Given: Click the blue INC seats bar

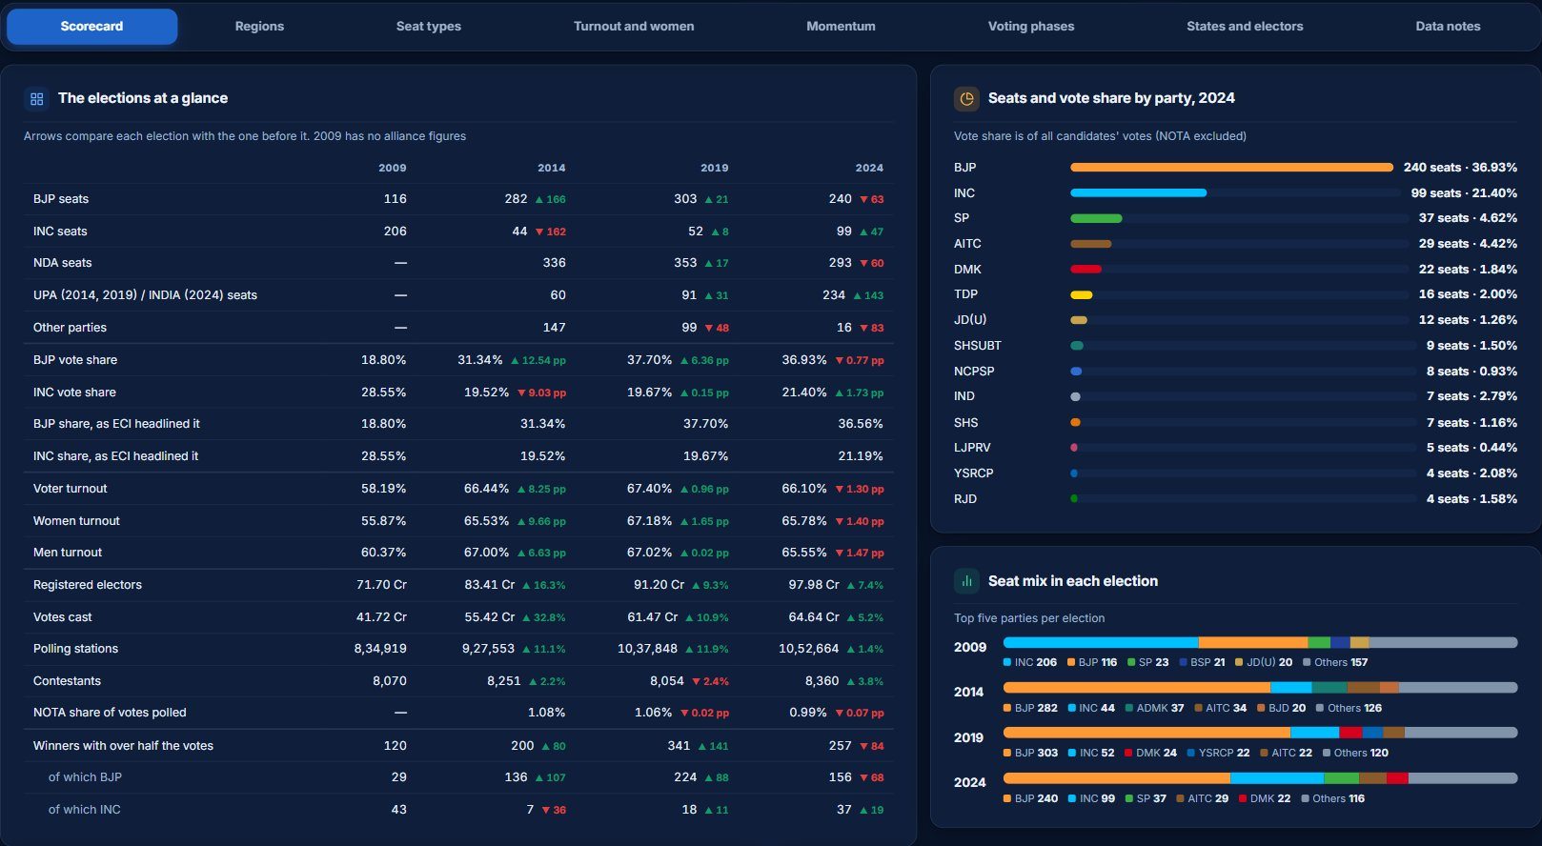Looking at the screenshot, I should coord(1138,192).
